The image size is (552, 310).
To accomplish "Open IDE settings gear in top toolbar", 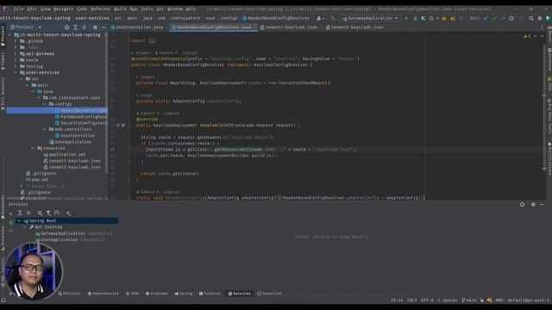I will click(540, 18).
